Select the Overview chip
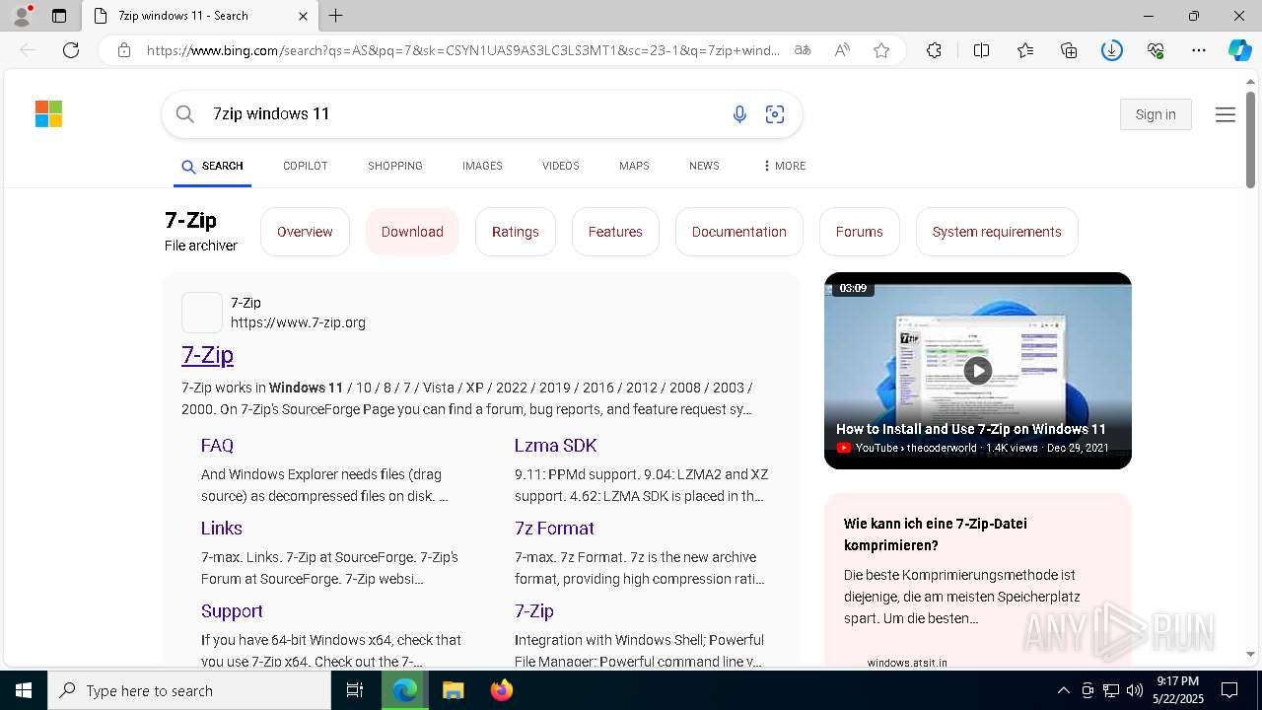The height and width of the screenshot is (710, 1262). click(305, 232)
